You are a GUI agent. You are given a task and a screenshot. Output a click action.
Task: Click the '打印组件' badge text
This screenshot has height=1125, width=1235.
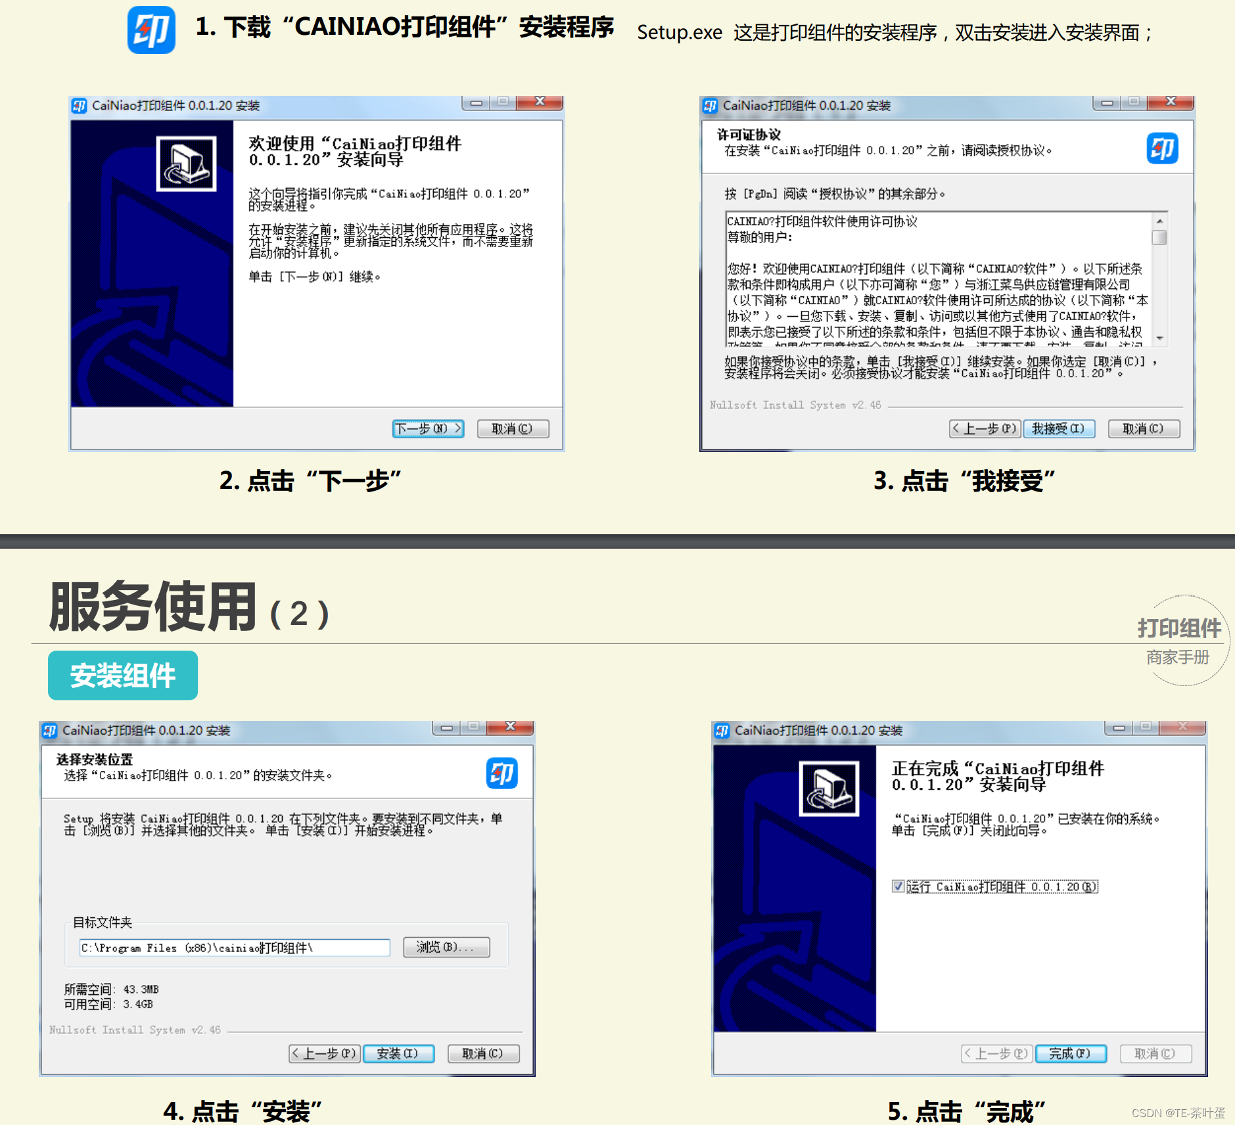pyautogui.click(x=1180, y=628)
